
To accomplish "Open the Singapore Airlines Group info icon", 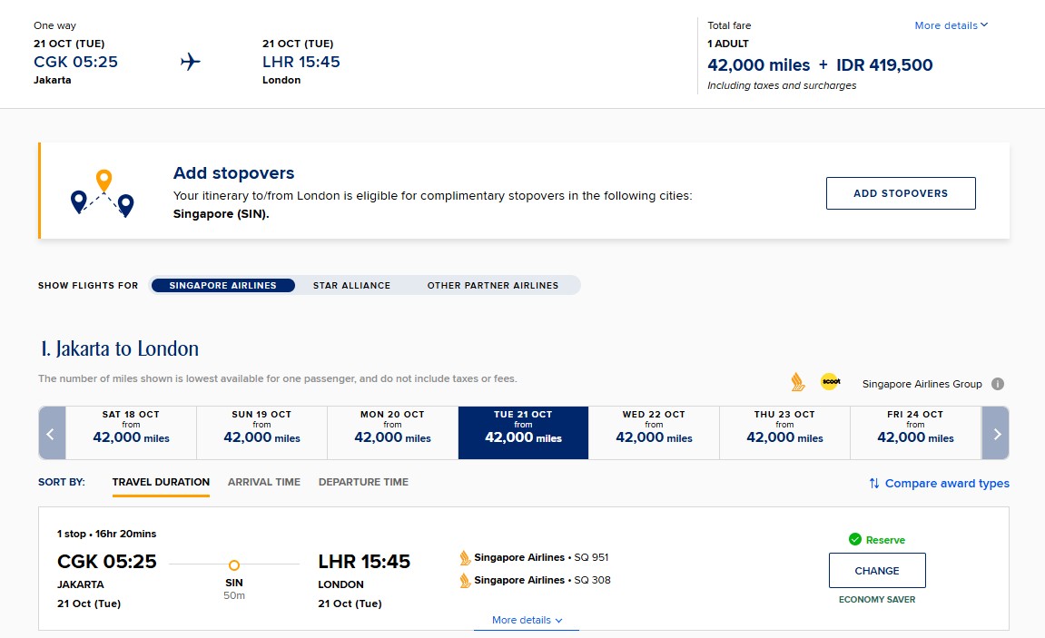I will (x=998, y=384).
